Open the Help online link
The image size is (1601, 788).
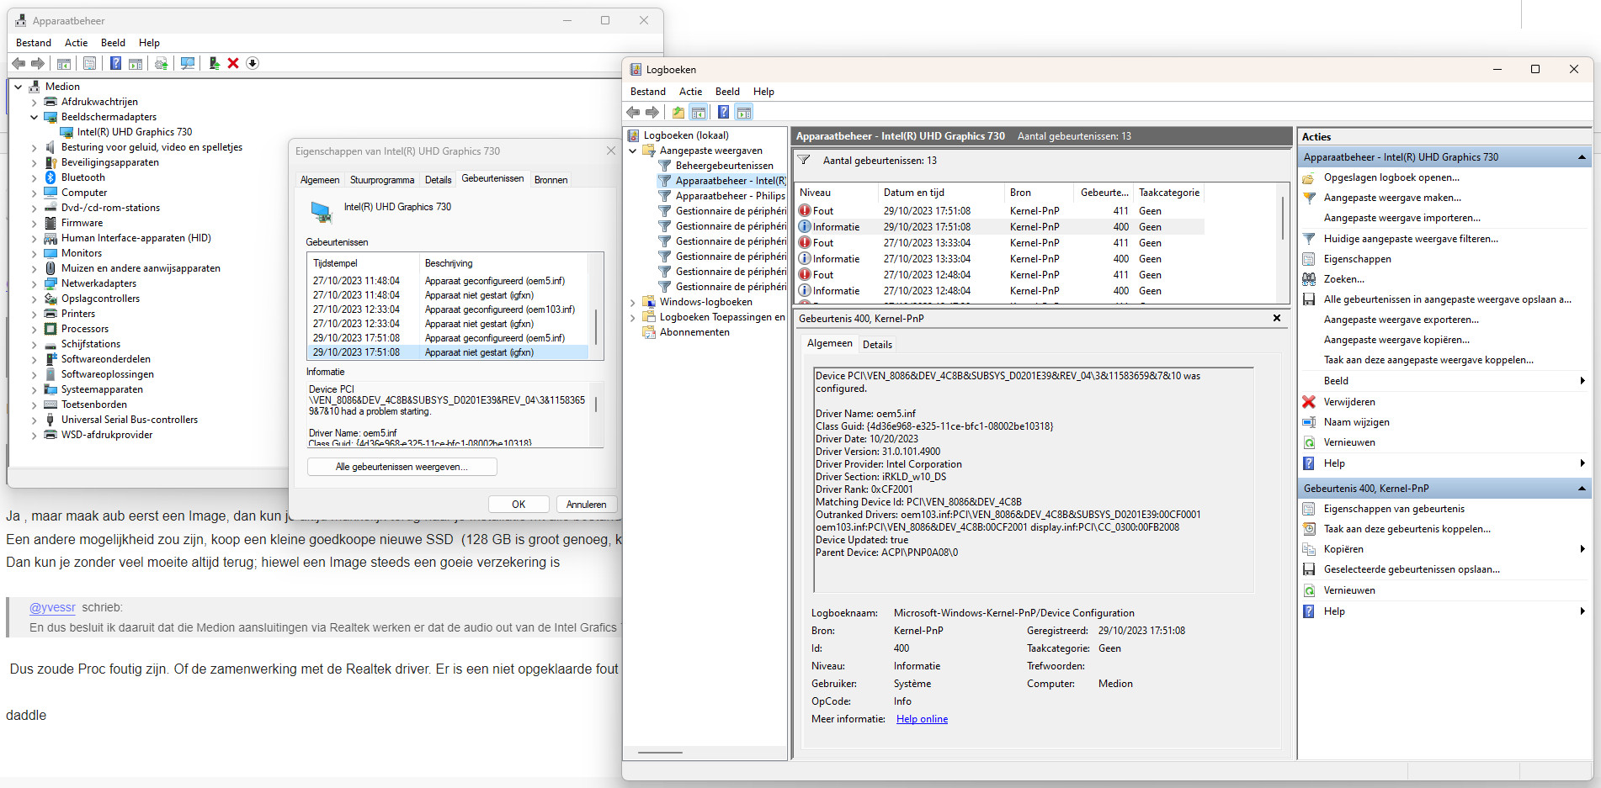pos(922,719)
